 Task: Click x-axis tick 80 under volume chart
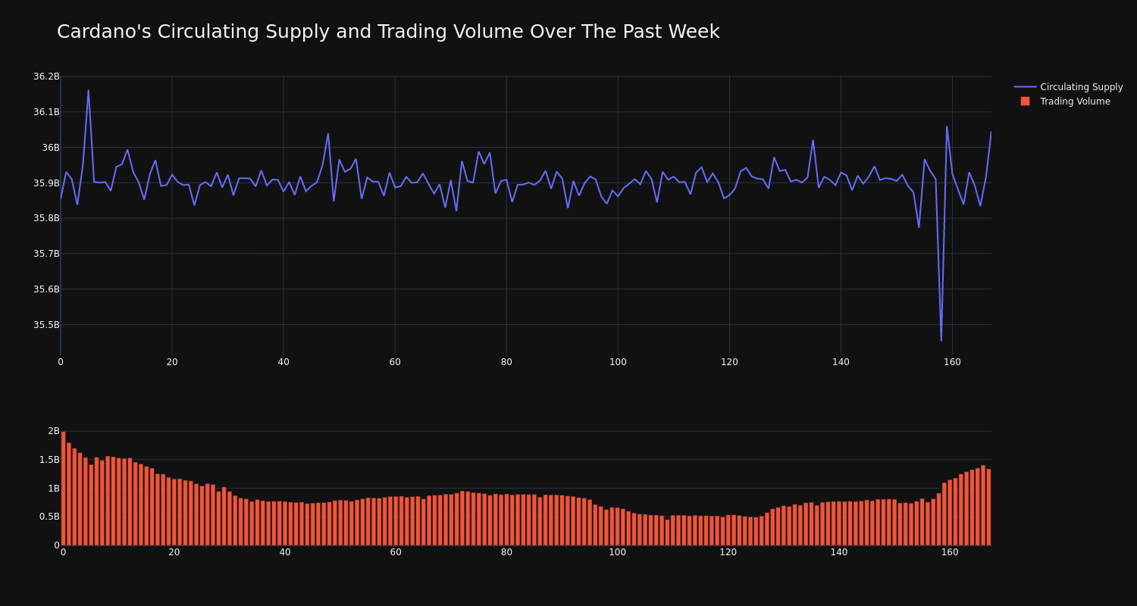click(x=506, y=552)
